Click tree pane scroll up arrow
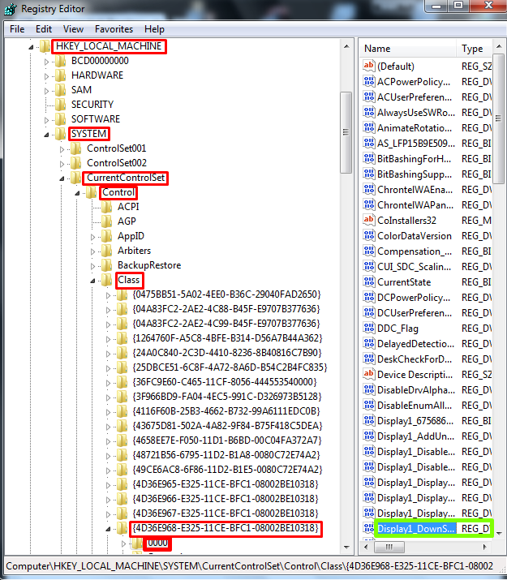The height and width of the screenshot is (580, 507). [346, 46]
